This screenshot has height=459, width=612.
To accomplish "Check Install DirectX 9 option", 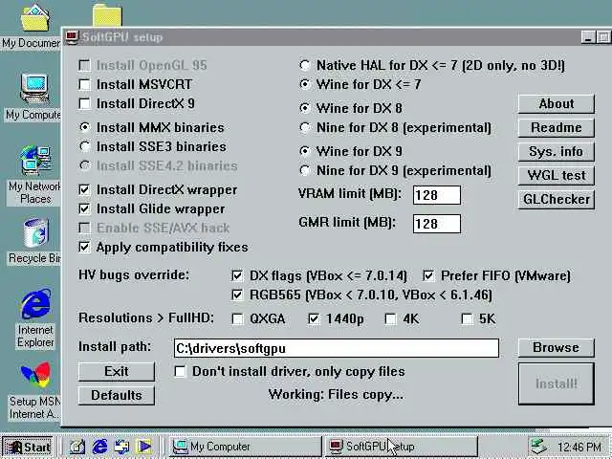I will pyautogui.click(x=85, y=104).
